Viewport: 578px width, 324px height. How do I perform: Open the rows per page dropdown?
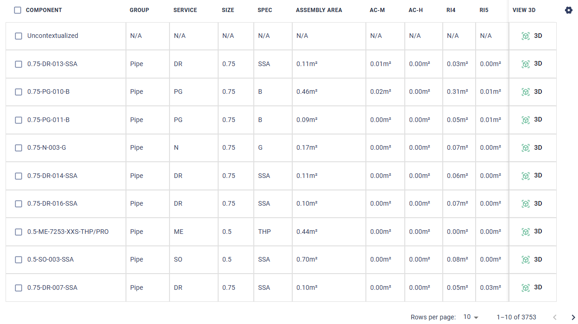[x=471, y=317]
